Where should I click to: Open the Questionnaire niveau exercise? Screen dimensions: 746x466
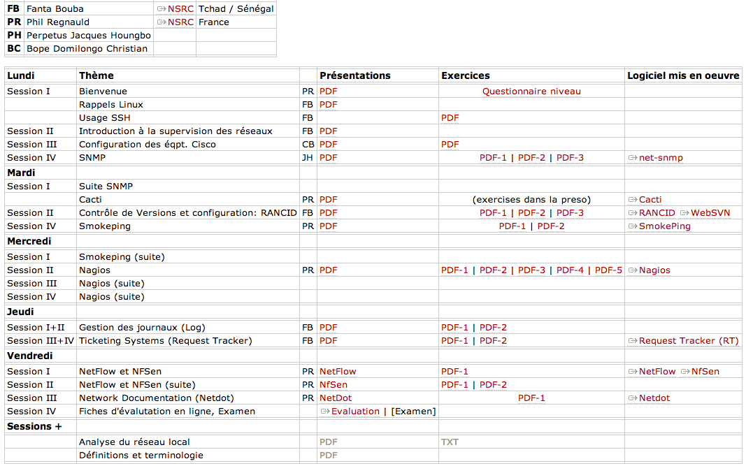[x=531, y=92]
